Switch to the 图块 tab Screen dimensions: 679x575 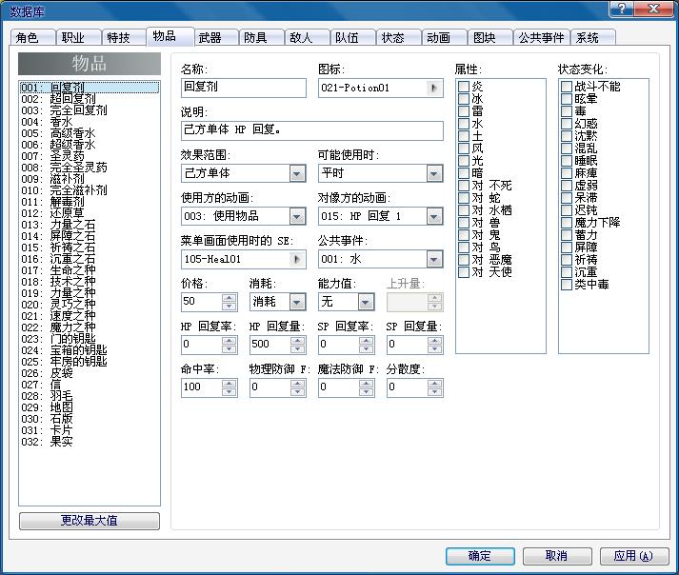(x=490, y=38)
